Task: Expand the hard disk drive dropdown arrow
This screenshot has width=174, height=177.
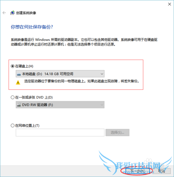Action: (102, 74)
